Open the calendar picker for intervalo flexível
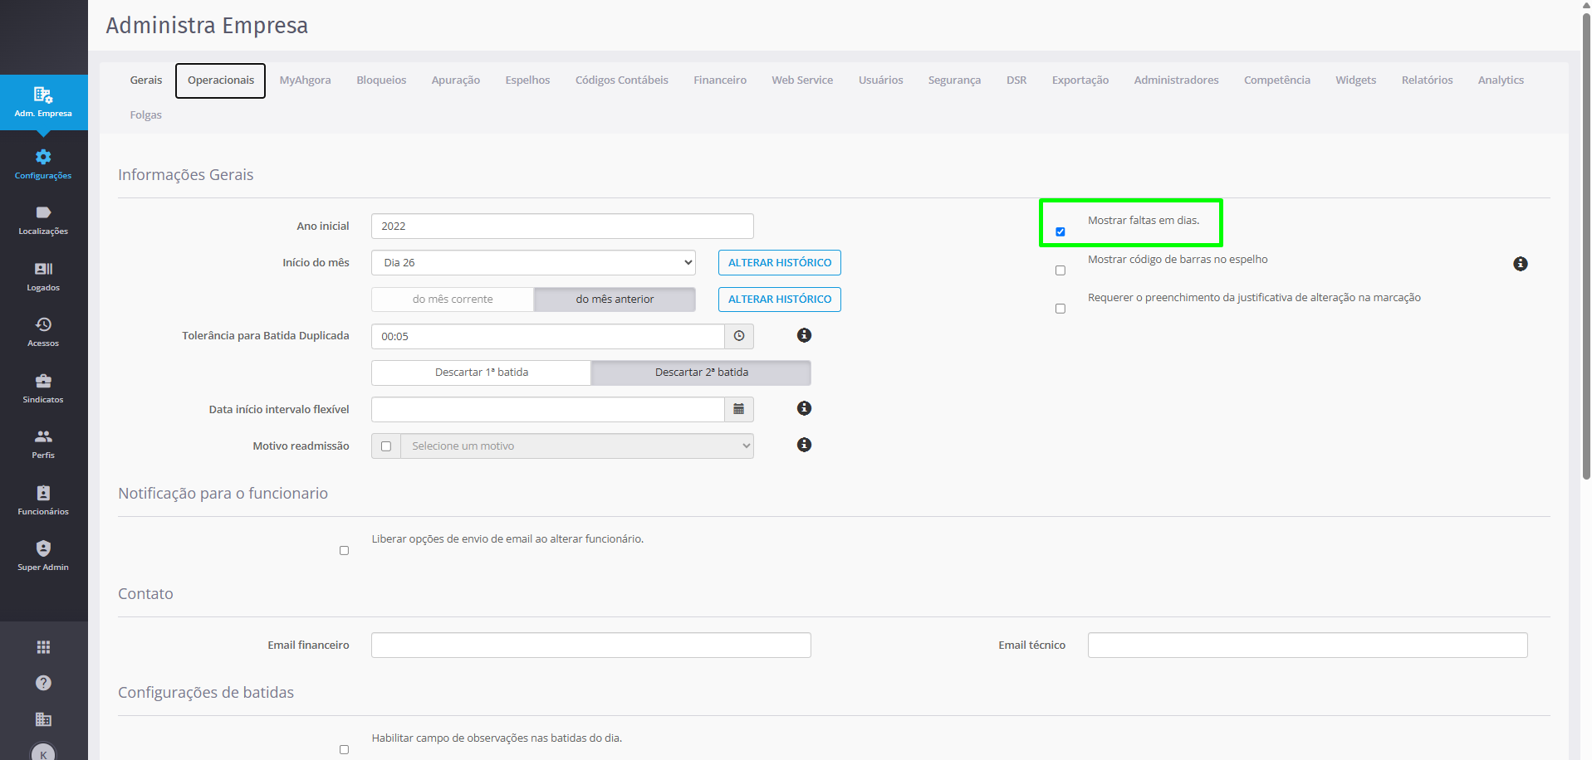Viewport: 1592px width, 760px height. (x=739, y=409)
